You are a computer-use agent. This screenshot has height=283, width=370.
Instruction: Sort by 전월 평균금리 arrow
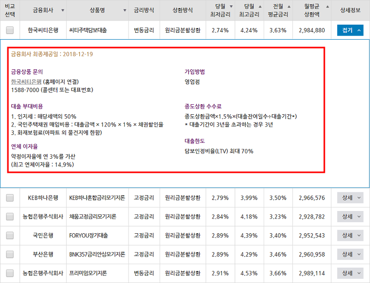pyautogui.click(x=289, y=6)
